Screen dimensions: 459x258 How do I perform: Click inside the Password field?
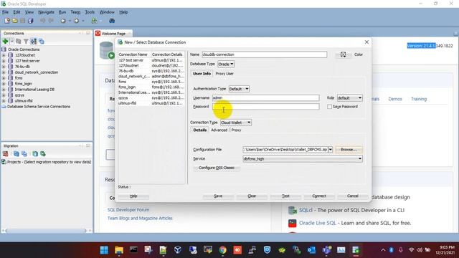coord(266,107)
